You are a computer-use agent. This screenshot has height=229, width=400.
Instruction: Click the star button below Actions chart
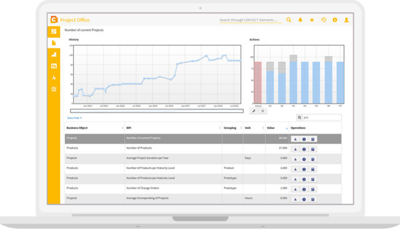[x=262, y=111]
